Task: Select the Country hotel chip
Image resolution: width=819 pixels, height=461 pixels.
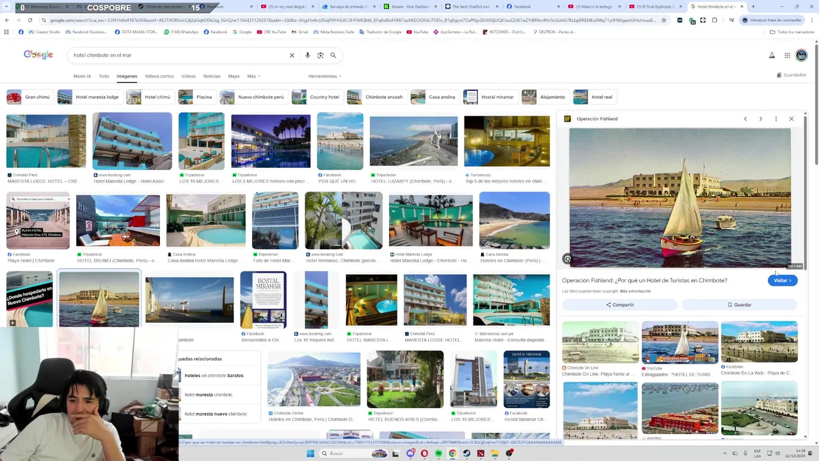Action: coord(317,97)
